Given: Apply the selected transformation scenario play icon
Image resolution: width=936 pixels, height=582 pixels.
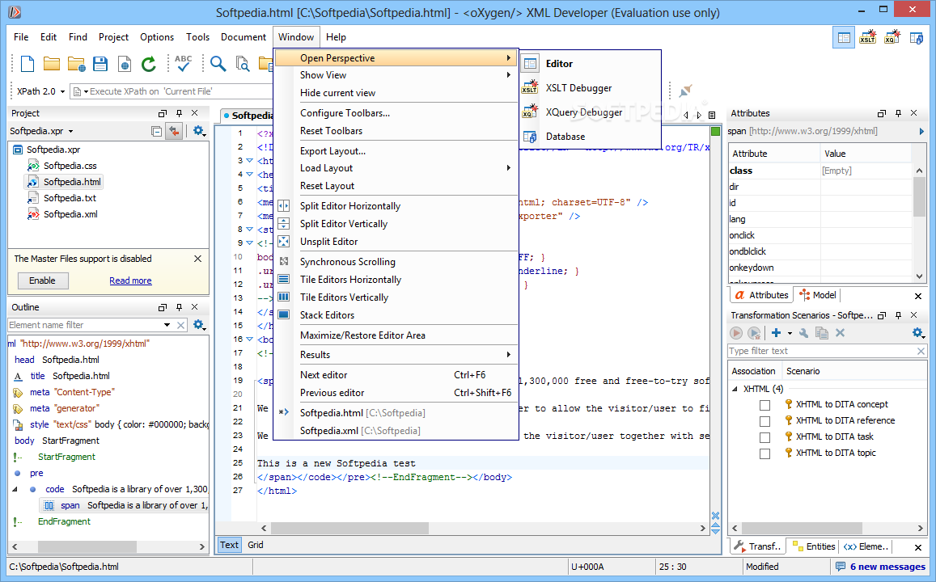Looking at the screenshot, I should pyautogui.click(x=736, y=333).
